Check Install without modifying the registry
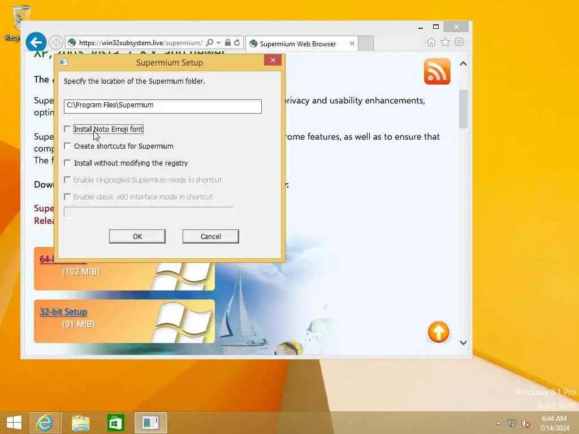The width and height of the screenshot is (579, 434). click(67, 163)
